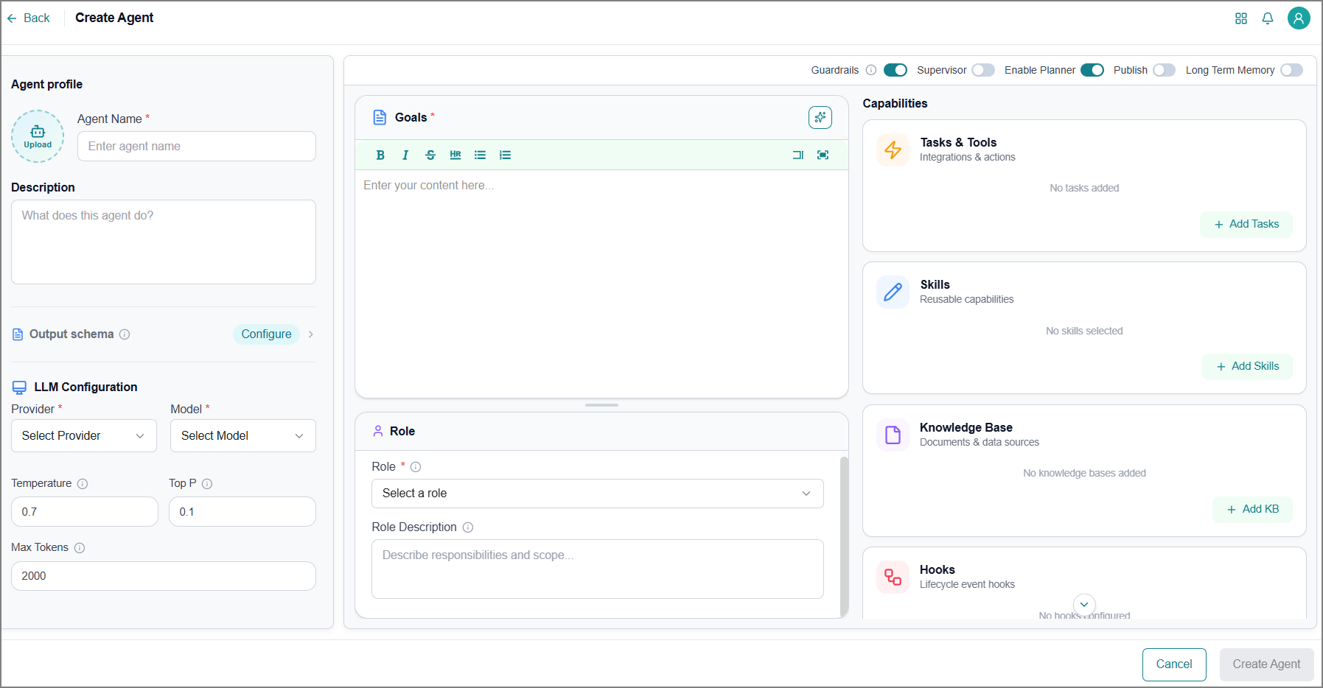Click the info icon next to Temperature
The image size is (1323, 688).
click(83, 484)
